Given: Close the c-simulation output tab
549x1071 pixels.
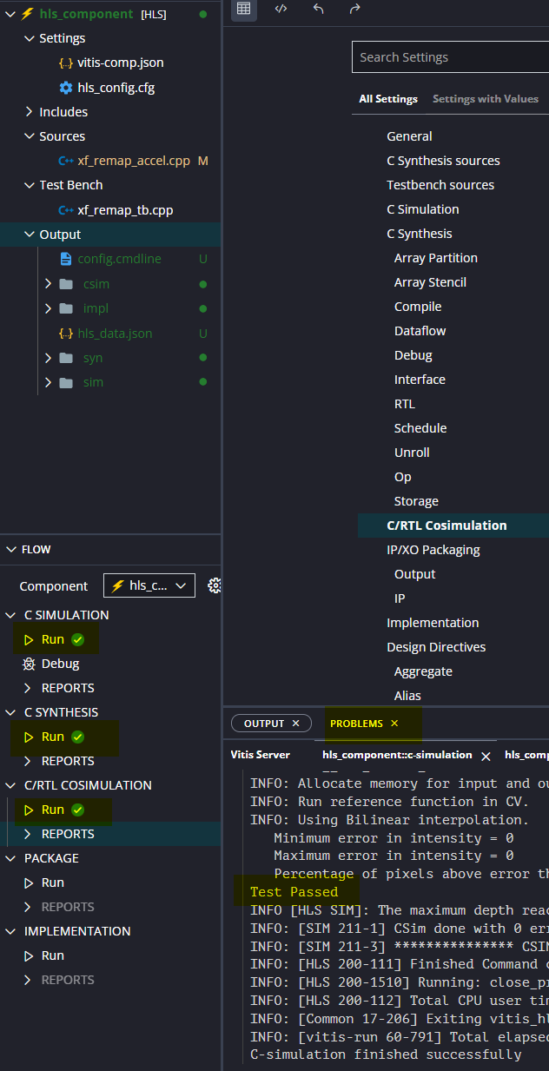Looking at the screenshot, I should [486, 756].
